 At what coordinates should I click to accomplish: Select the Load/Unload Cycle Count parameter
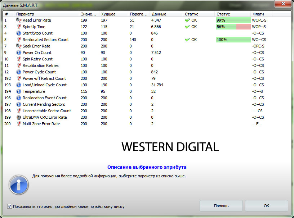pyautogui.click(x=45, y=85)
